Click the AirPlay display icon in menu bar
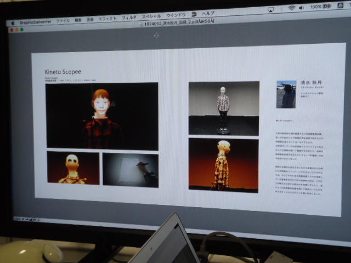Screen dimensions: 351x263 [270, 9]
